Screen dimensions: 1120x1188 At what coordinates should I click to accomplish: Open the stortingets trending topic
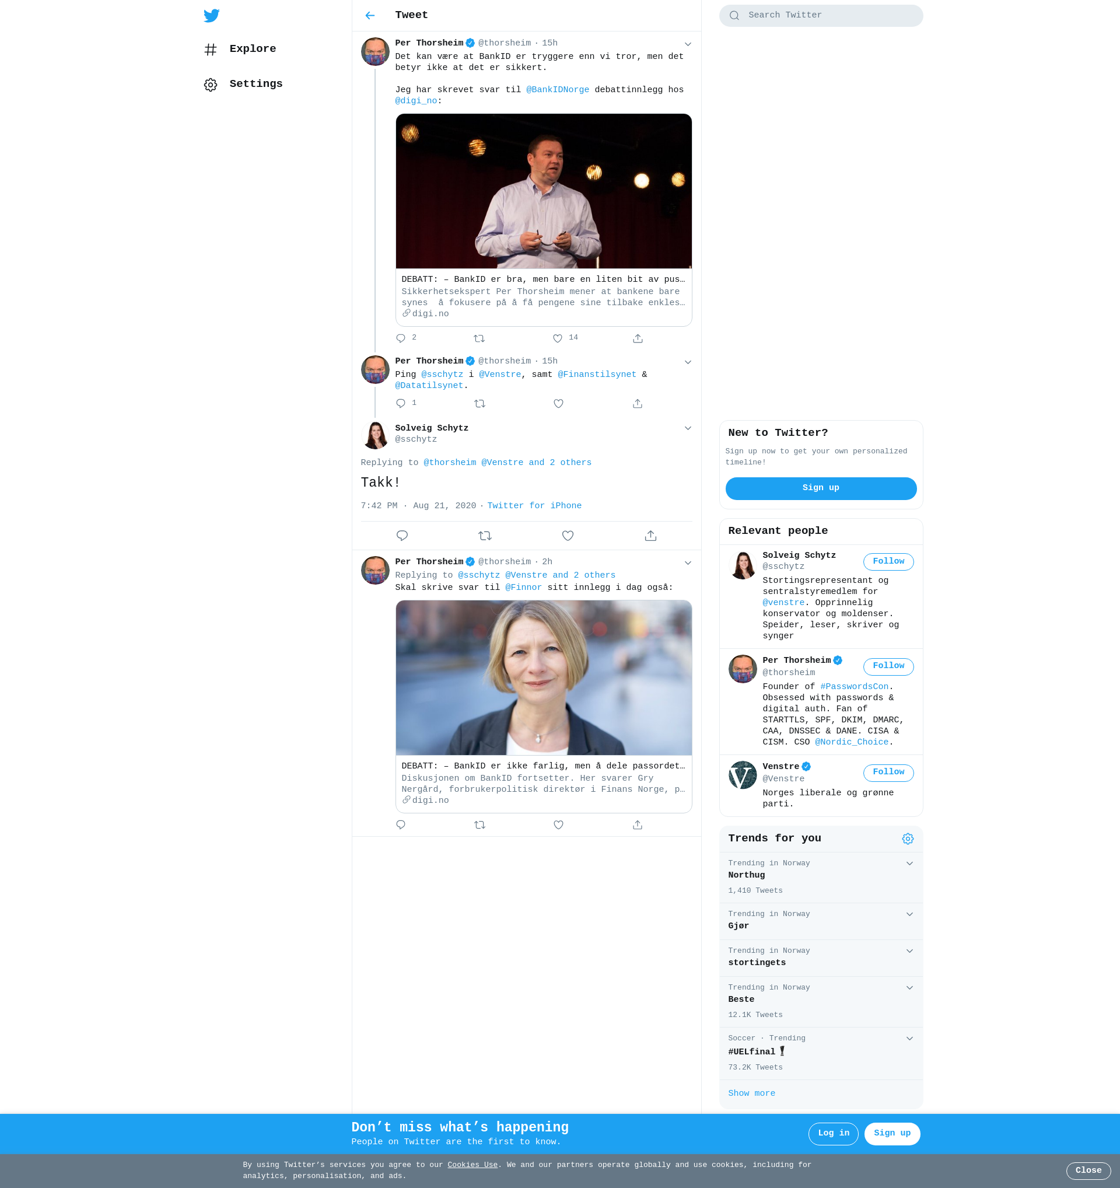pos(821,958)
